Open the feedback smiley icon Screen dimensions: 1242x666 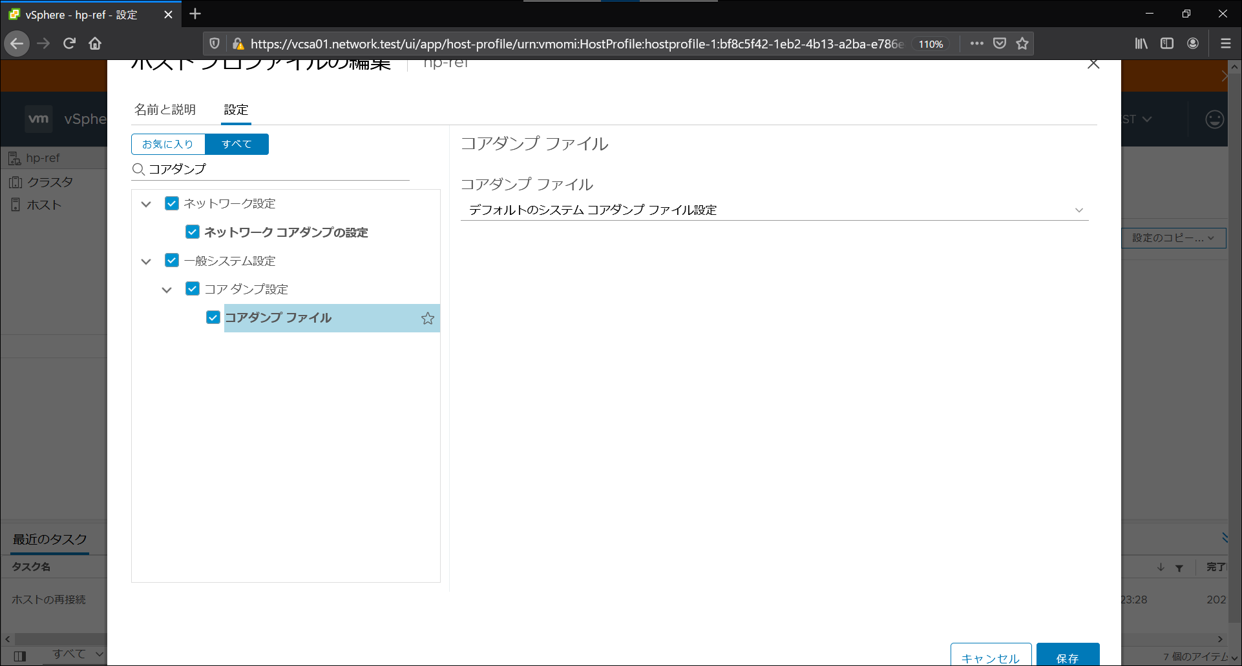pos(1215,119)
